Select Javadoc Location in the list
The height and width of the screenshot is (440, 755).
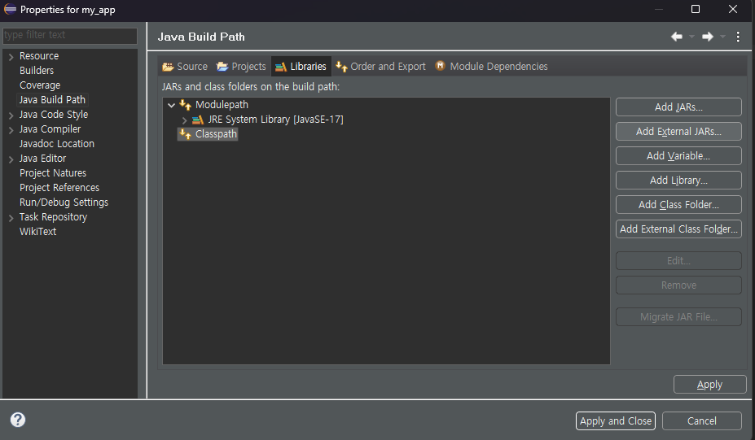57,143
